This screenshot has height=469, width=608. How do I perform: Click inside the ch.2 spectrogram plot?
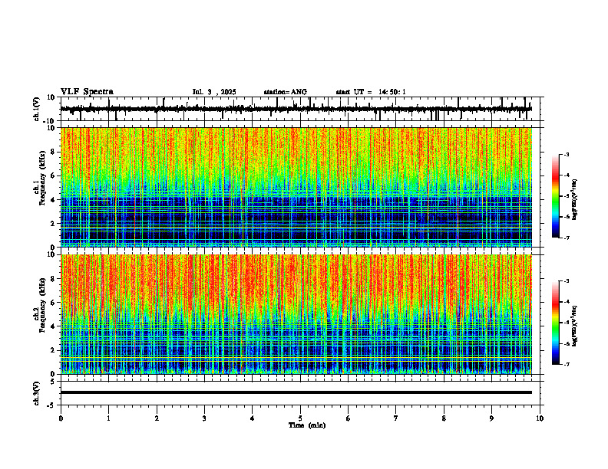click(x=296, y=314)
